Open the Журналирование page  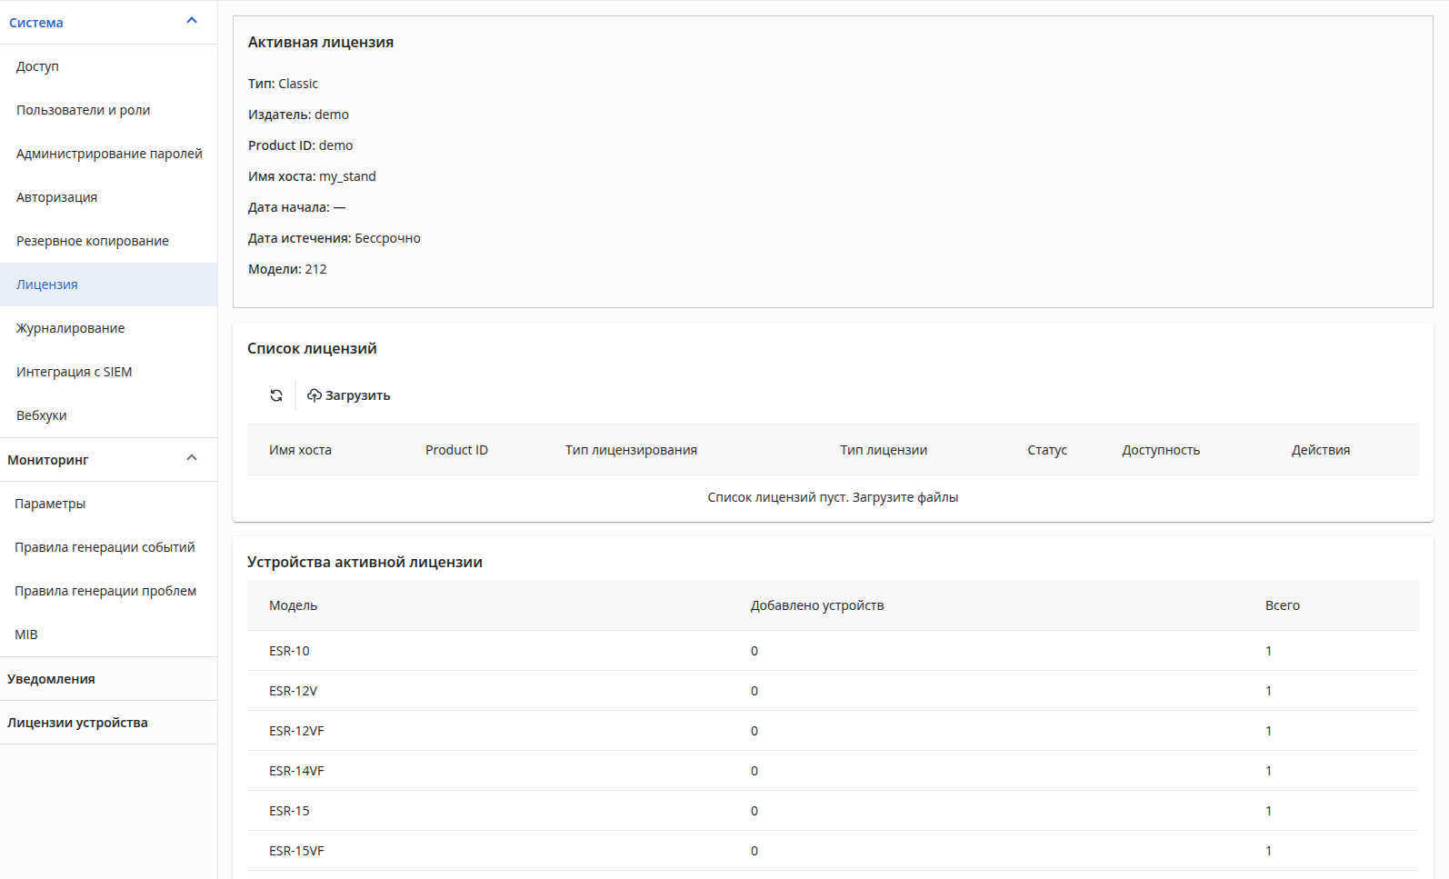click(108, 328)
